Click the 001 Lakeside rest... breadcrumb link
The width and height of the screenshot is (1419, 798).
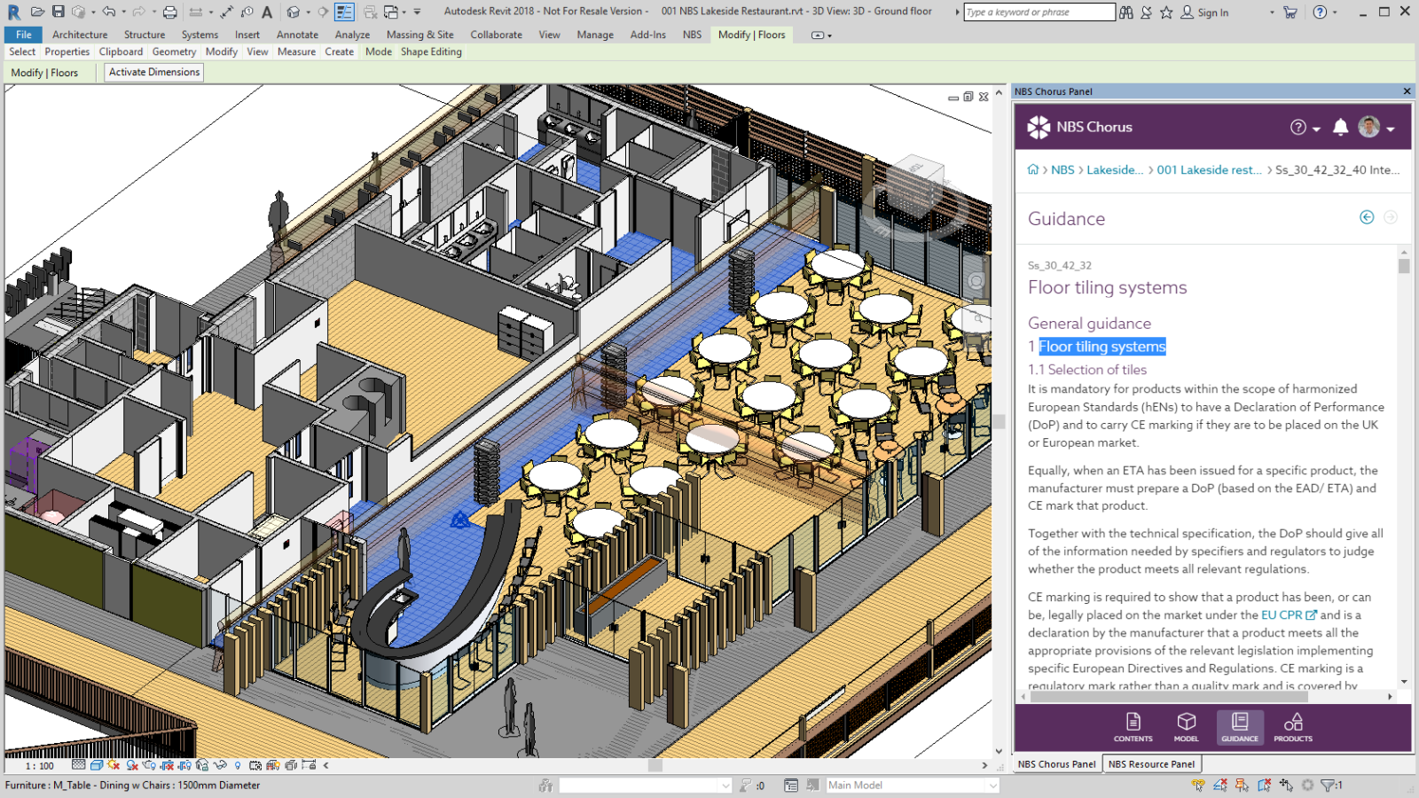point(1209,169)
